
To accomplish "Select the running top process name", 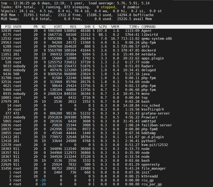I will (144, 97).
